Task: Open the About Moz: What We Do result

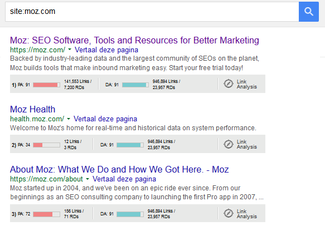Action: [x=119, y=169]
